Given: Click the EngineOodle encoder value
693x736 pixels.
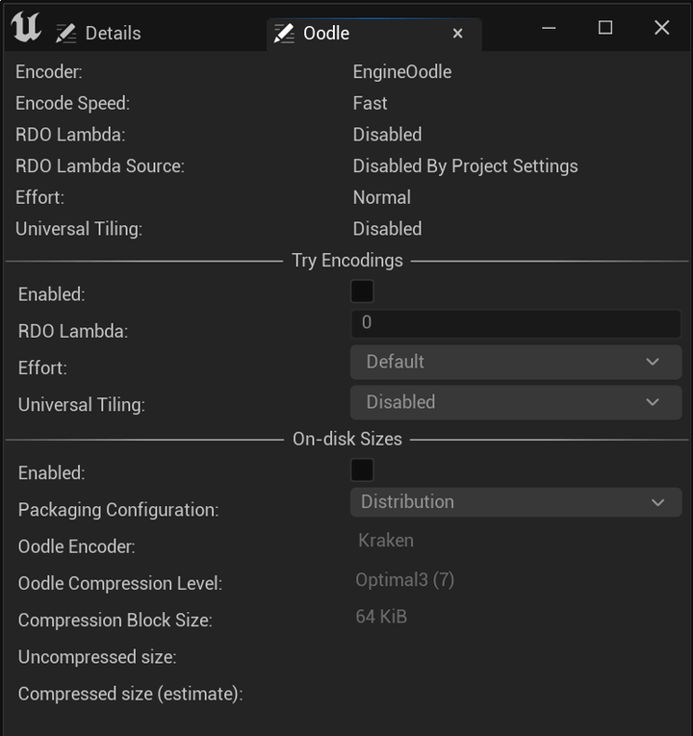Looking at the screenshot, I should point(402,72).
